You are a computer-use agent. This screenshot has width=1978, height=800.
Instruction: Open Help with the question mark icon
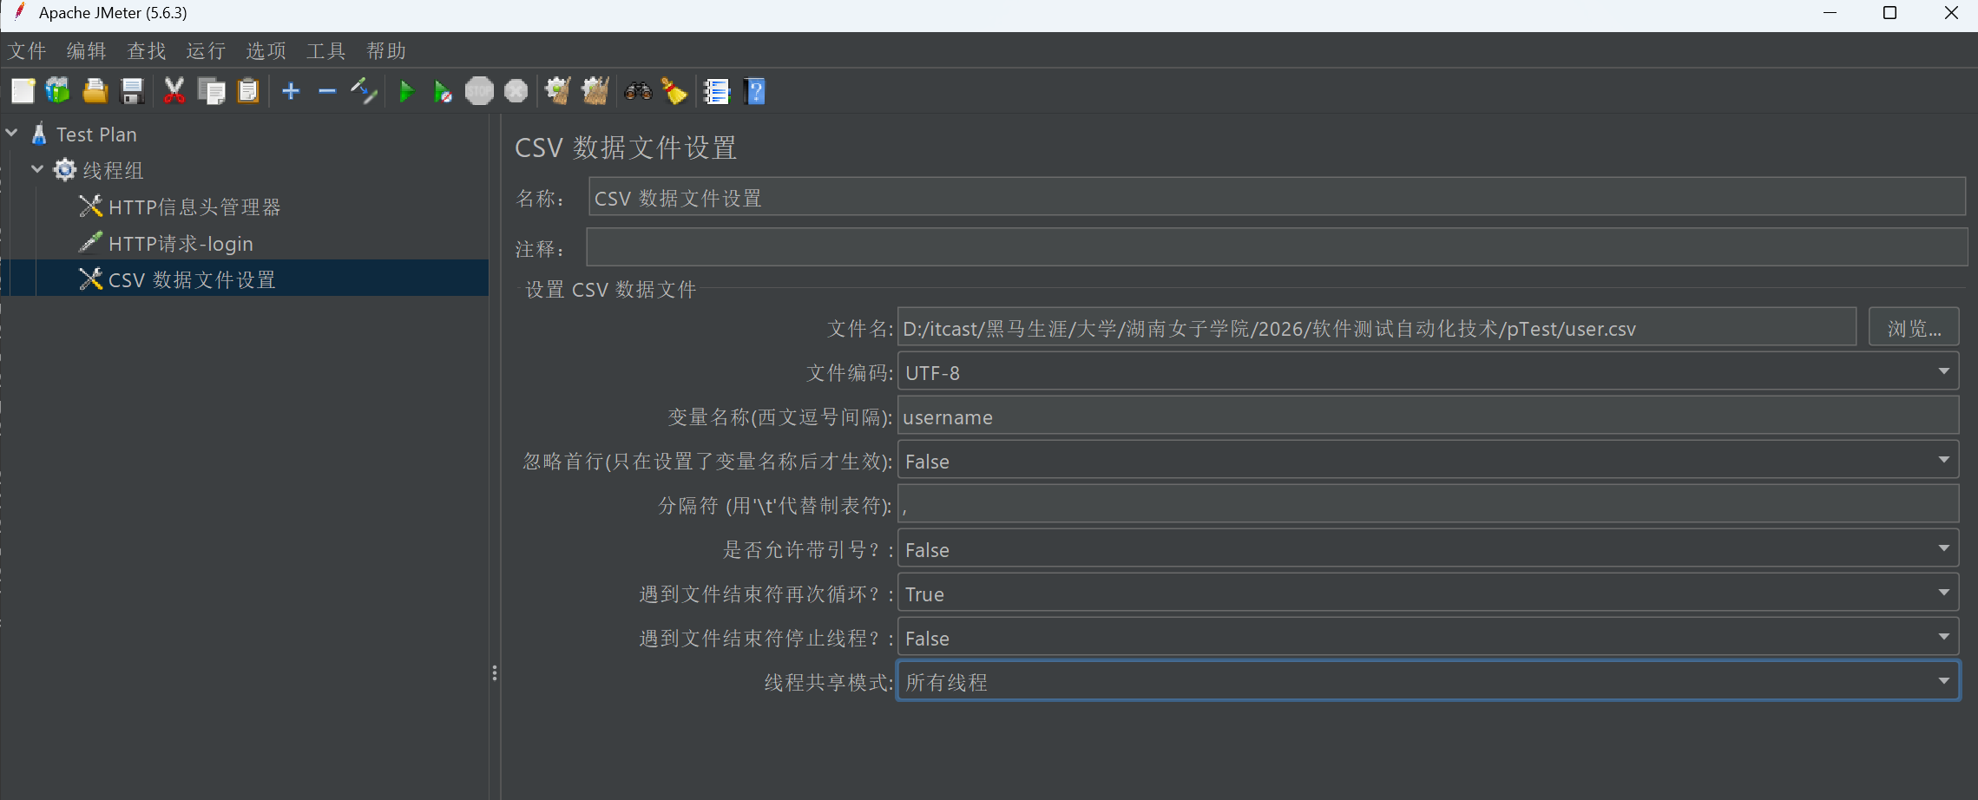(x=755, y=91)
